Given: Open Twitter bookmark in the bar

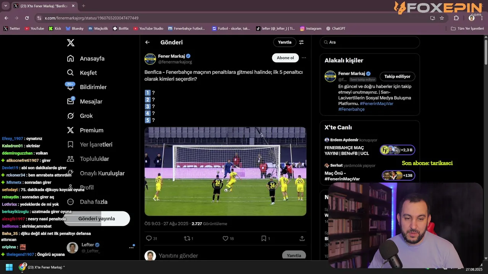Looking at the screenshot, I should coord(12,29).
